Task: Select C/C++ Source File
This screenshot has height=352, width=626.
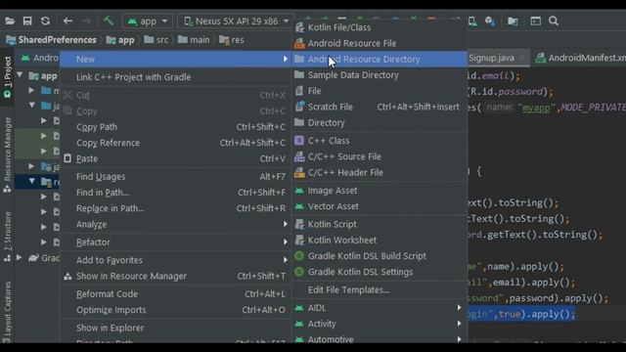Action: 380,156
